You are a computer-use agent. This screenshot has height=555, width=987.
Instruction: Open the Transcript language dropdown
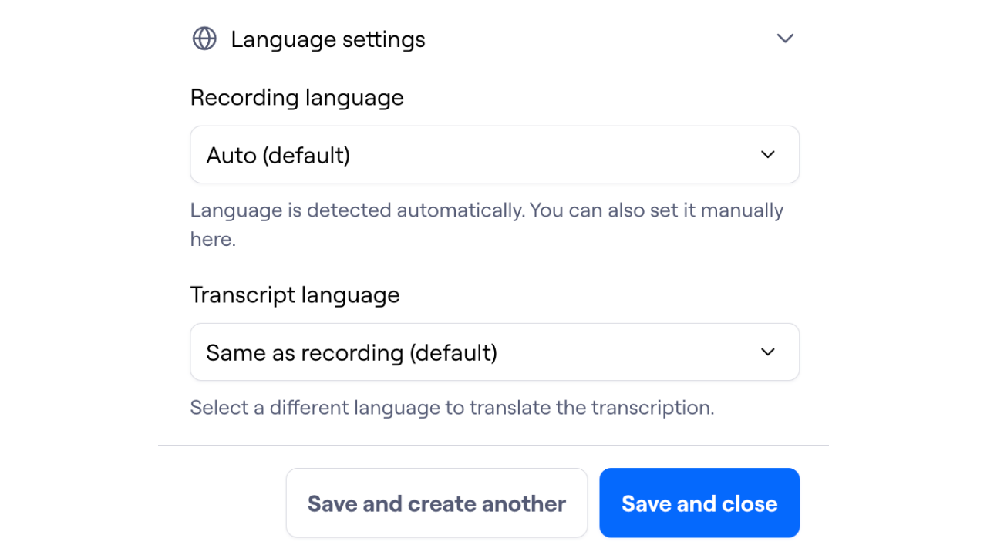pyautogui.click(x=494, y=352)
